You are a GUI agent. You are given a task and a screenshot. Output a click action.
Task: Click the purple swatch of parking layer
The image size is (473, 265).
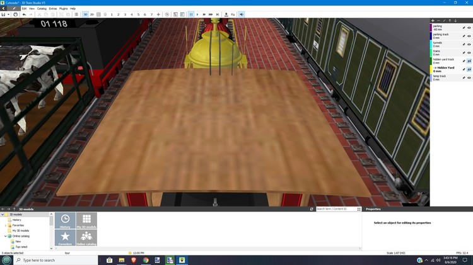pyautogui.click(x=431, y=28)
